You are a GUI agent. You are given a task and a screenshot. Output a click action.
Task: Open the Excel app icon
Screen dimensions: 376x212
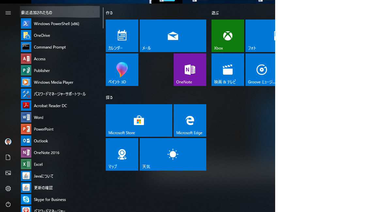click(x=26, y=164)
